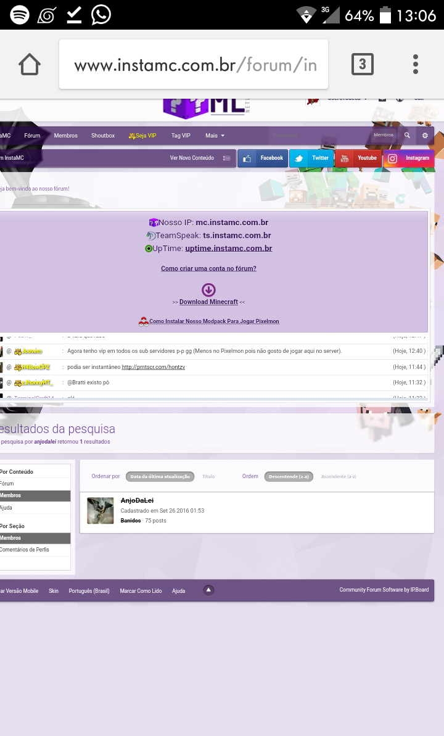The width and height of the screenshot is (444, 736).
Task: Open the Fórum tab in the navbar
Action: [x=32, y=135]
